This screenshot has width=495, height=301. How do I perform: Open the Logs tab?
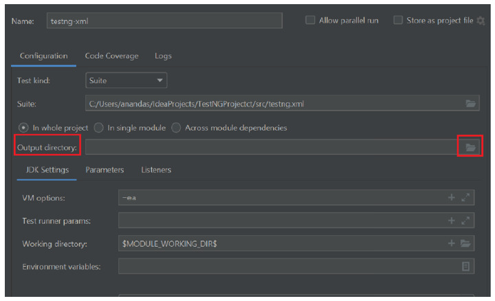point(163,56)
